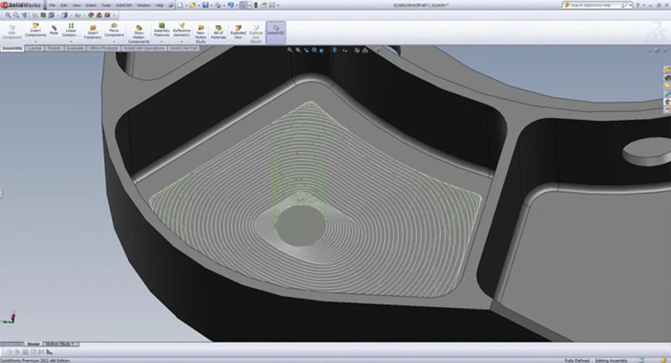Click Show Hidden Components icon

pyautogui.click(x=138, y=30)
